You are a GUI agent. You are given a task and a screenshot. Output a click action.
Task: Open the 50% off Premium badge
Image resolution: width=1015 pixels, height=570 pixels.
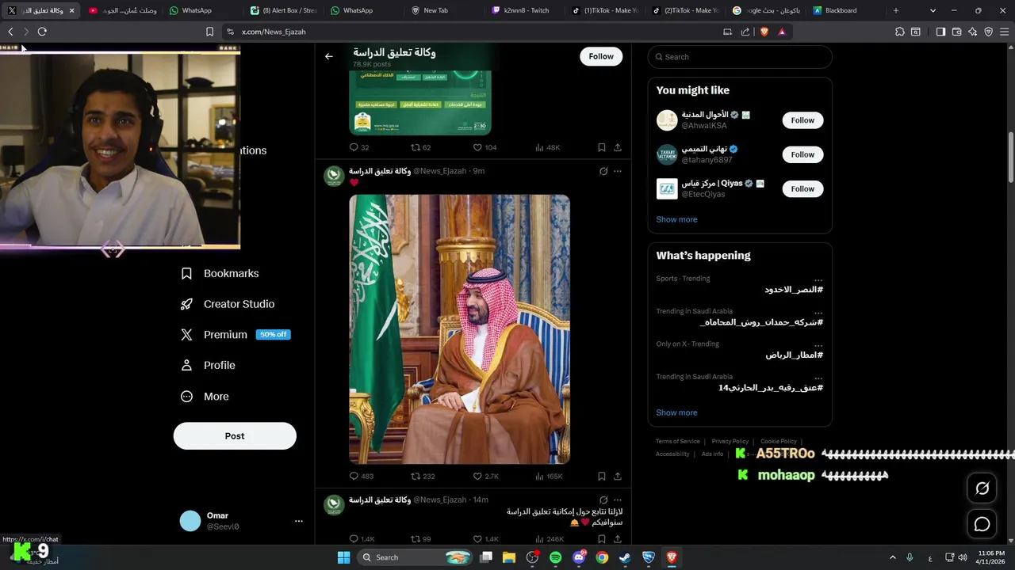tap(274, 335)
